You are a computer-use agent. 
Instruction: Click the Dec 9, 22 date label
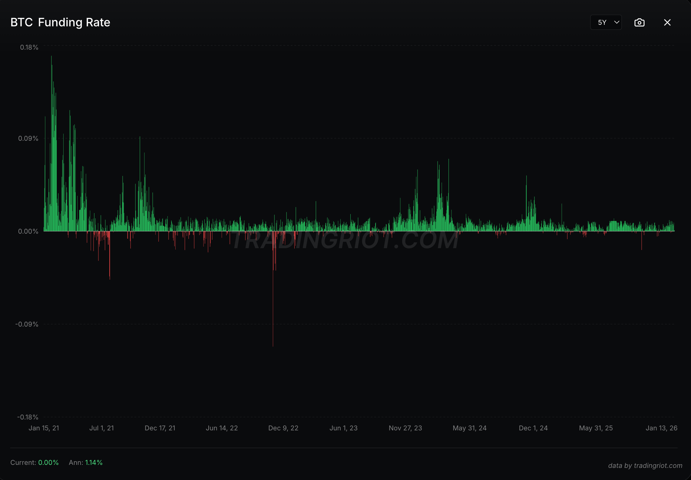[283, 428]
